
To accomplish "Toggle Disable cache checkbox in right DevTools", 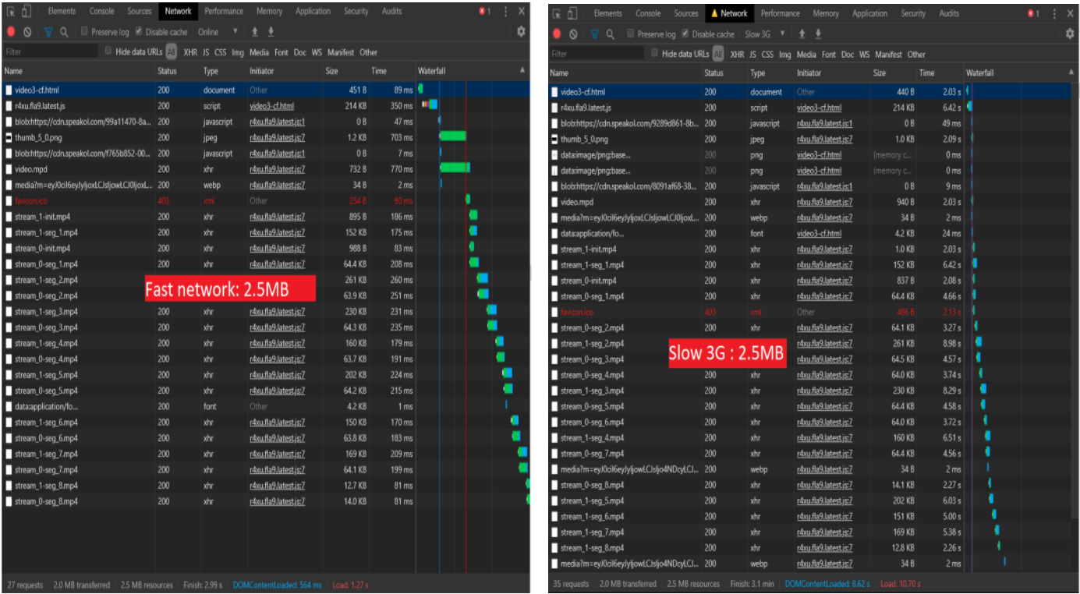I will [x=685, y=34].
